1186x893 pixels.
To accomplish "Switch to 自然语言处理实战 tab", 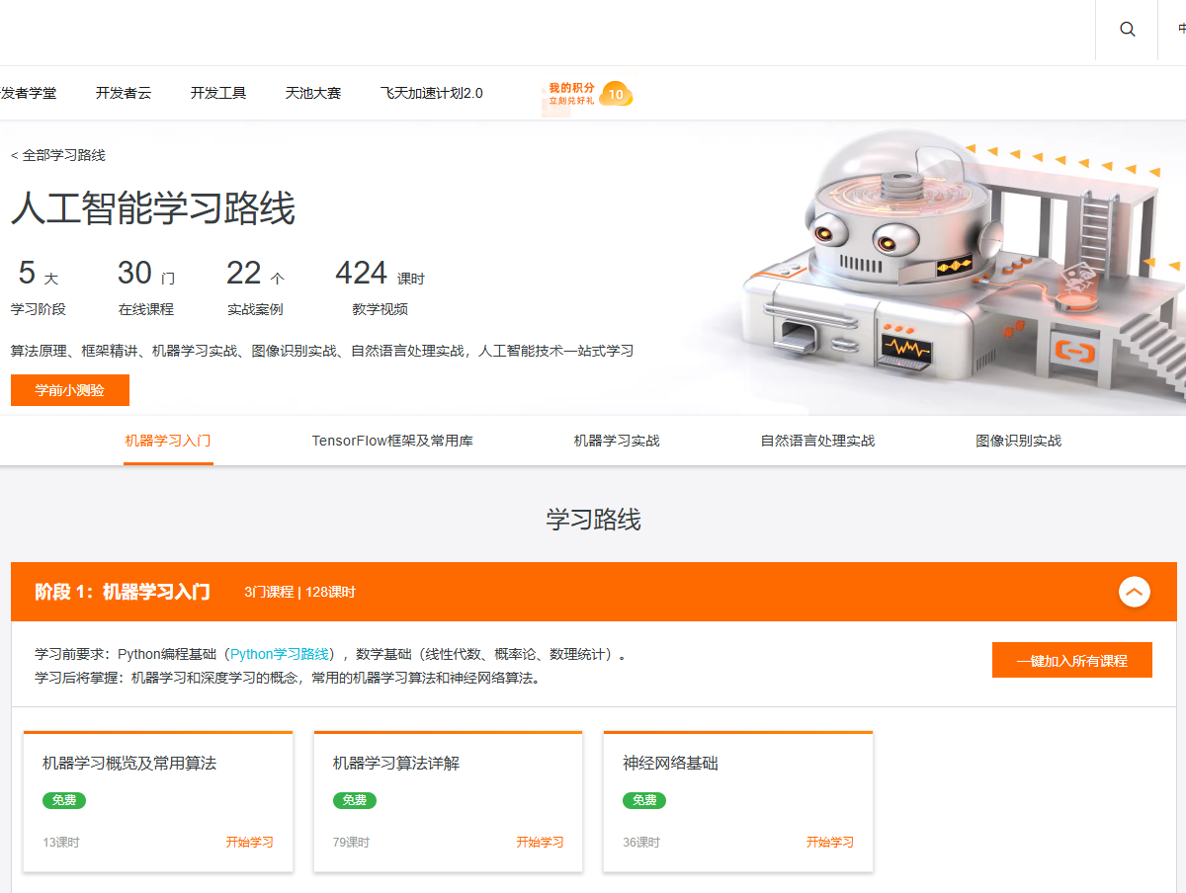I will [x=817, y=441].
